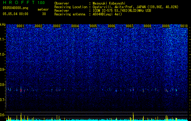
Task: Click time marker 0007
Action: (x=130, y=26)
